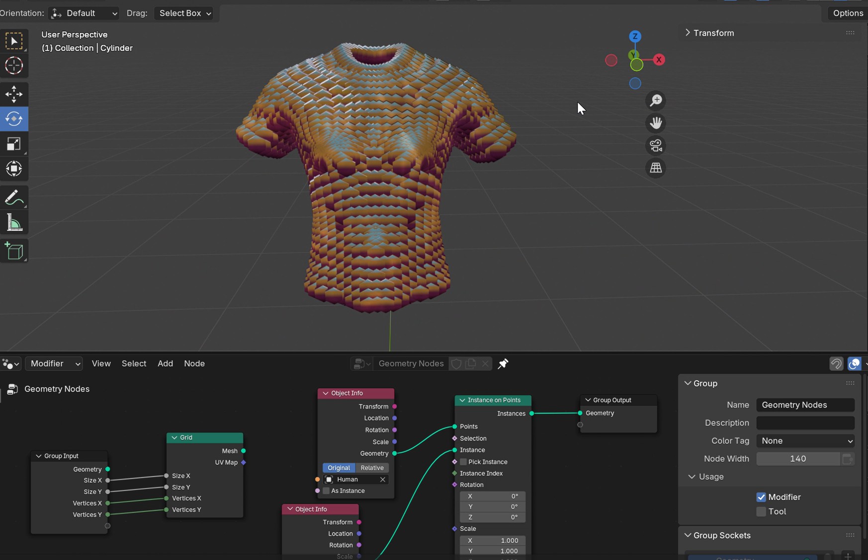Switch Object Info to Relative
Screen dimensions: 868x560
[372, 468]
